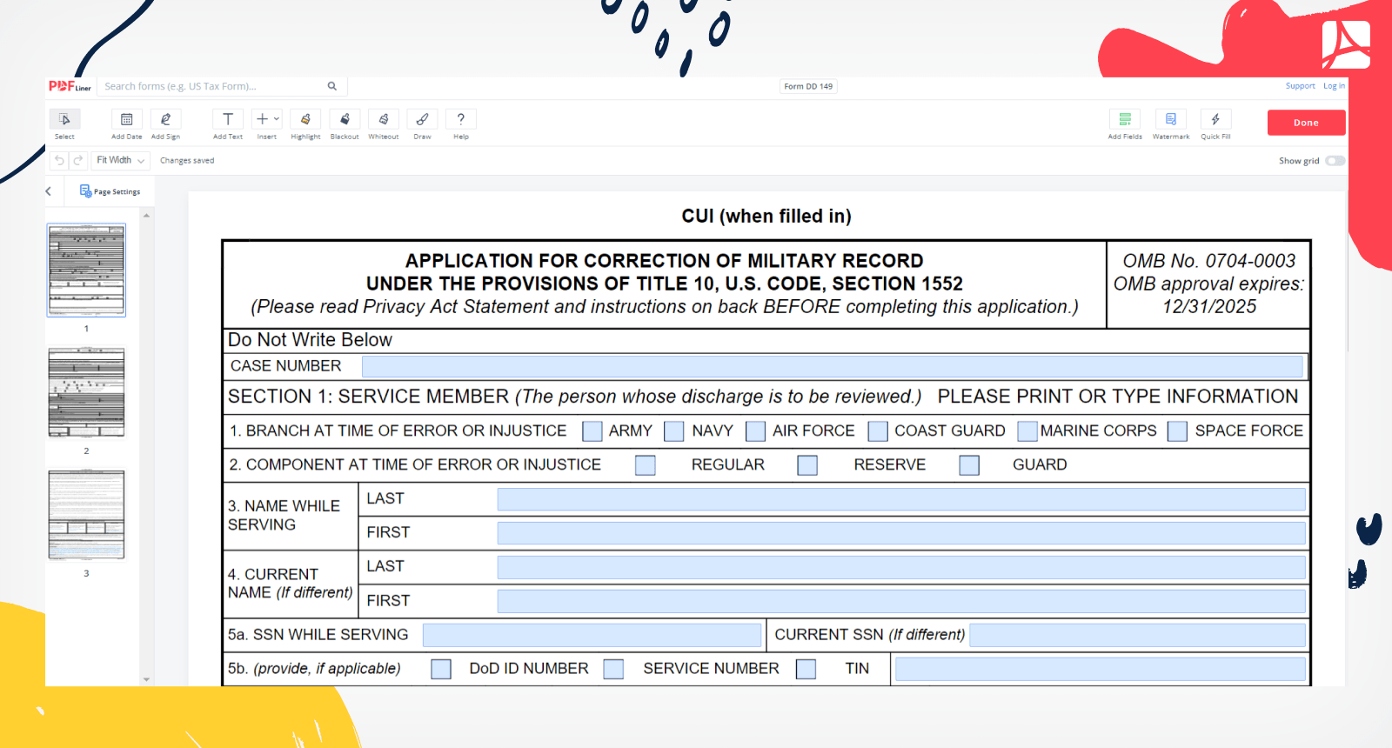
Task: Pick the Whiteout tool
Action: (x=383, y=120)
